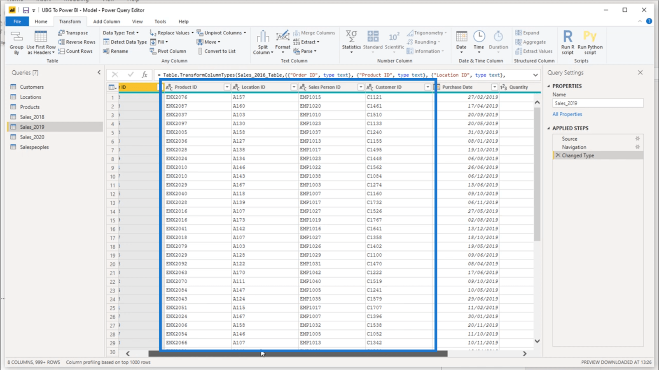Collapse the APPLIED STEPS section
Screen dimensions: 659x370
pyautogui.click(x=549, y=128)
